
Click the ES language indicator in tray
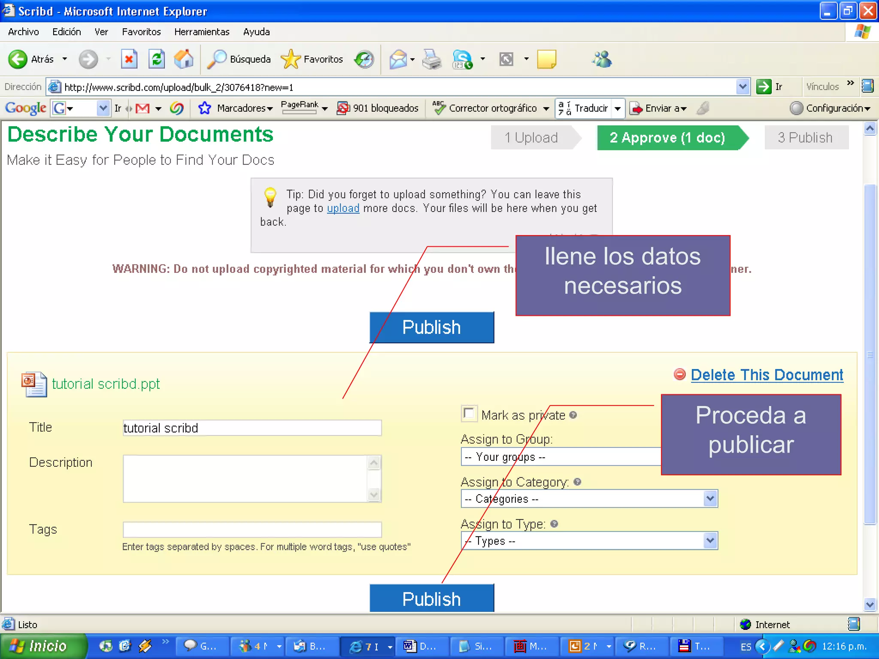[746, 647]
